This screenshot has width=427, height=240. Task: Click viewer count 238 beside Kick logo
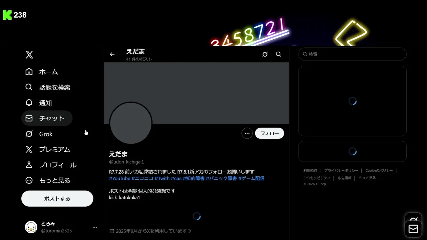click(x=20, y=15)
